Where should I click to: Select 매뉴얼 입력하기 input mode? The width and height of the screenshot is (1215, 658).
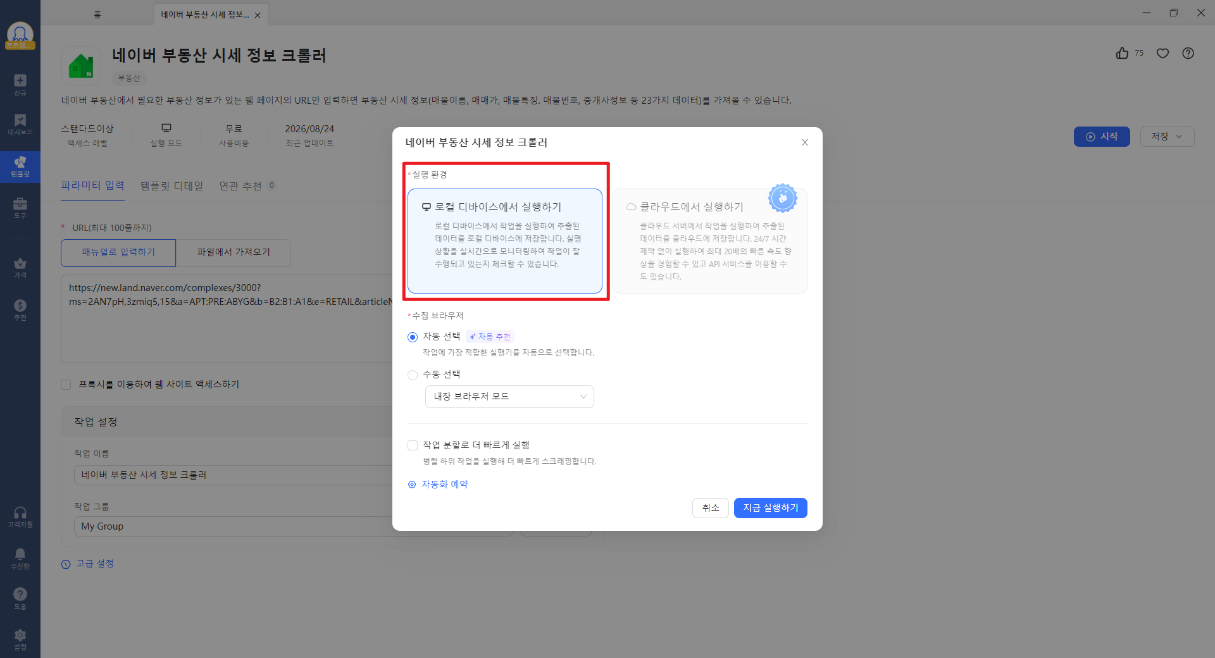(118, 252)
